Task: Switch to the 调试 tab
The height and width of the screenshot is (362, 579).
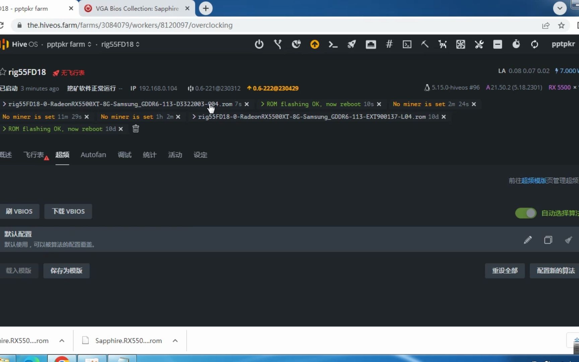Action: click(x=125, y=155)
